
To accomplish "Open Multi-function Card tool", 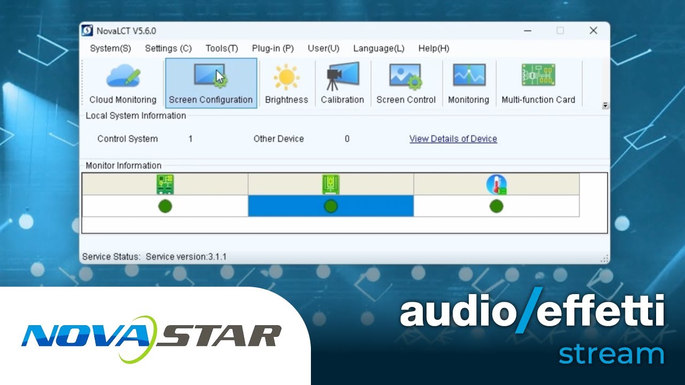I will click(x=538, y=83).
